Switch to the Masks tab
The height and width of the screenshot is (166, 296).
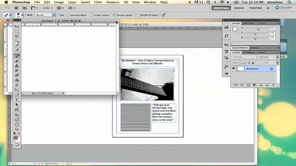(254, 47)
